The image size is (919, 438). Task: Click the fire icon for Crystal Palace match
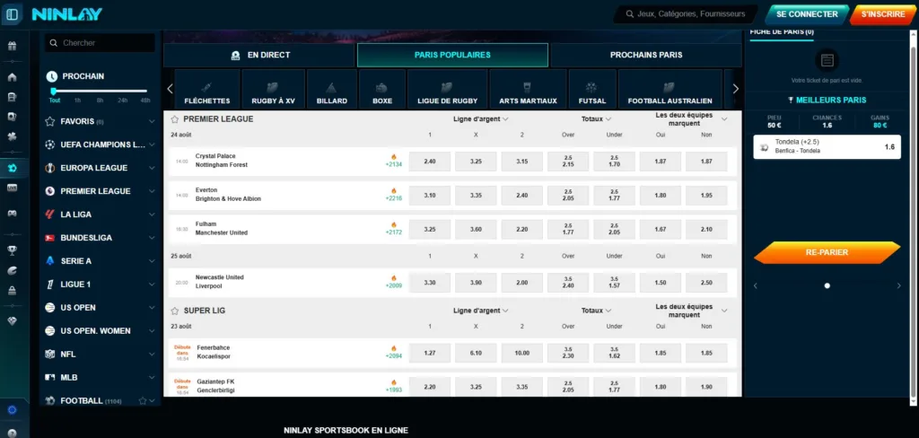click(x=393, y=157)
